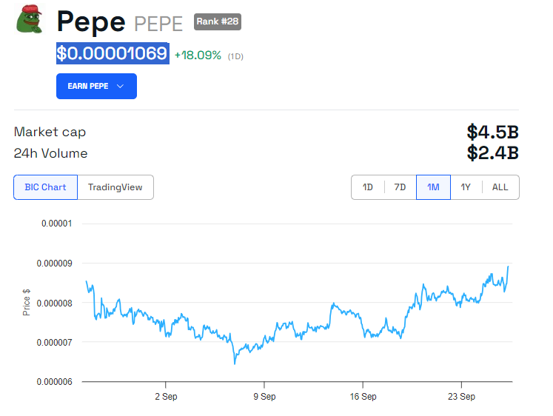Show ALL time price history
Viewport: 553px width, 416px height.
(x=500, y=187)
